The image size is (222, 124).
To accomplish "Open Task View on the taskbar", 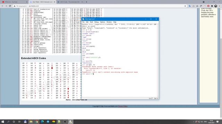I will point(19,122).
